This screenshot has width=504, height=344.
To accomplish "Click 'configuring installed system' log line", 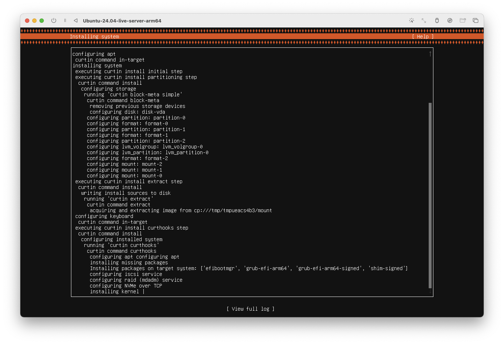I will tap(122, 239).
